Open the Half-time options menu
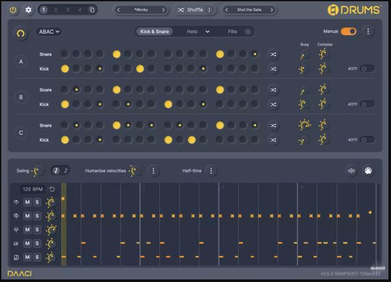Image resolution: width=391 pixels, height=282 pixels. [x=211, y=171]
